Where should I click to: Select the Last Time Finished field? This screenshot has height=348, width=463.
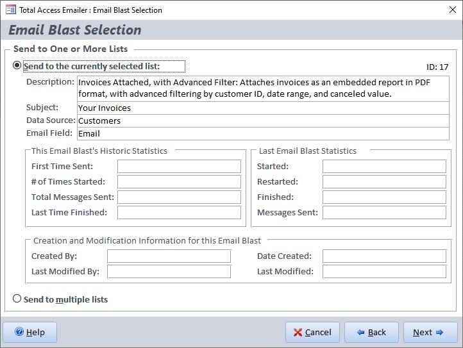(179, 213)
